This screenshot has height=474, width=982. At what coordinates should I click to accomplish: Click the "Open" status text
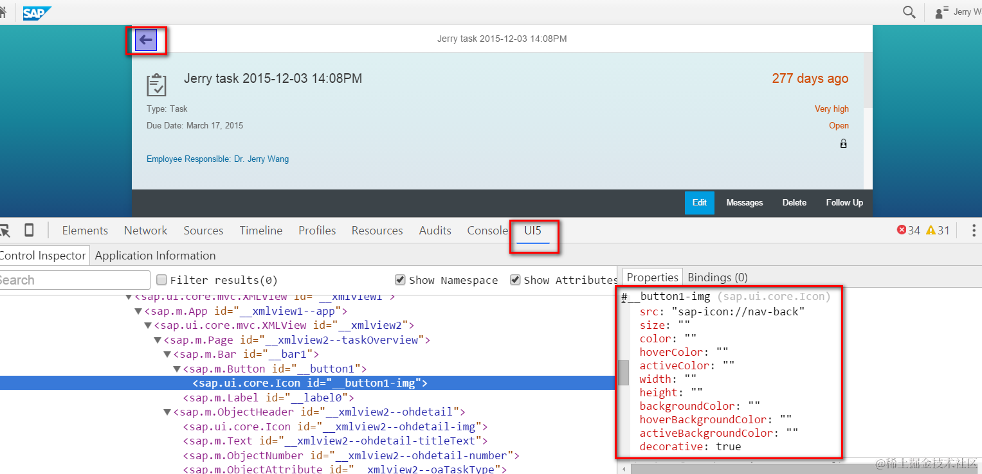(839, 125)
